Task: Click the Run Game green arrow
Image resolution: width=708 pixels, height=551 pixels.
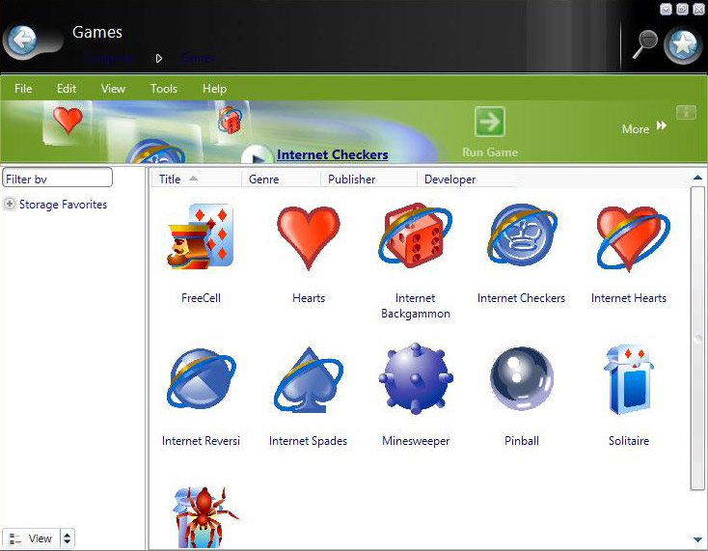Action: (x=490, y=122)
